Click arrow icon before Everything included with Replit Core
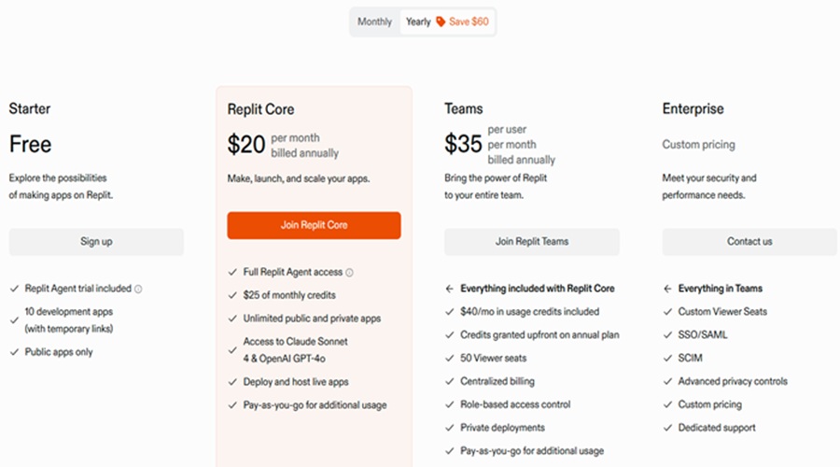The width and height of the screenshot is (840, 467). pyautogui.click(x=450, y=289)
